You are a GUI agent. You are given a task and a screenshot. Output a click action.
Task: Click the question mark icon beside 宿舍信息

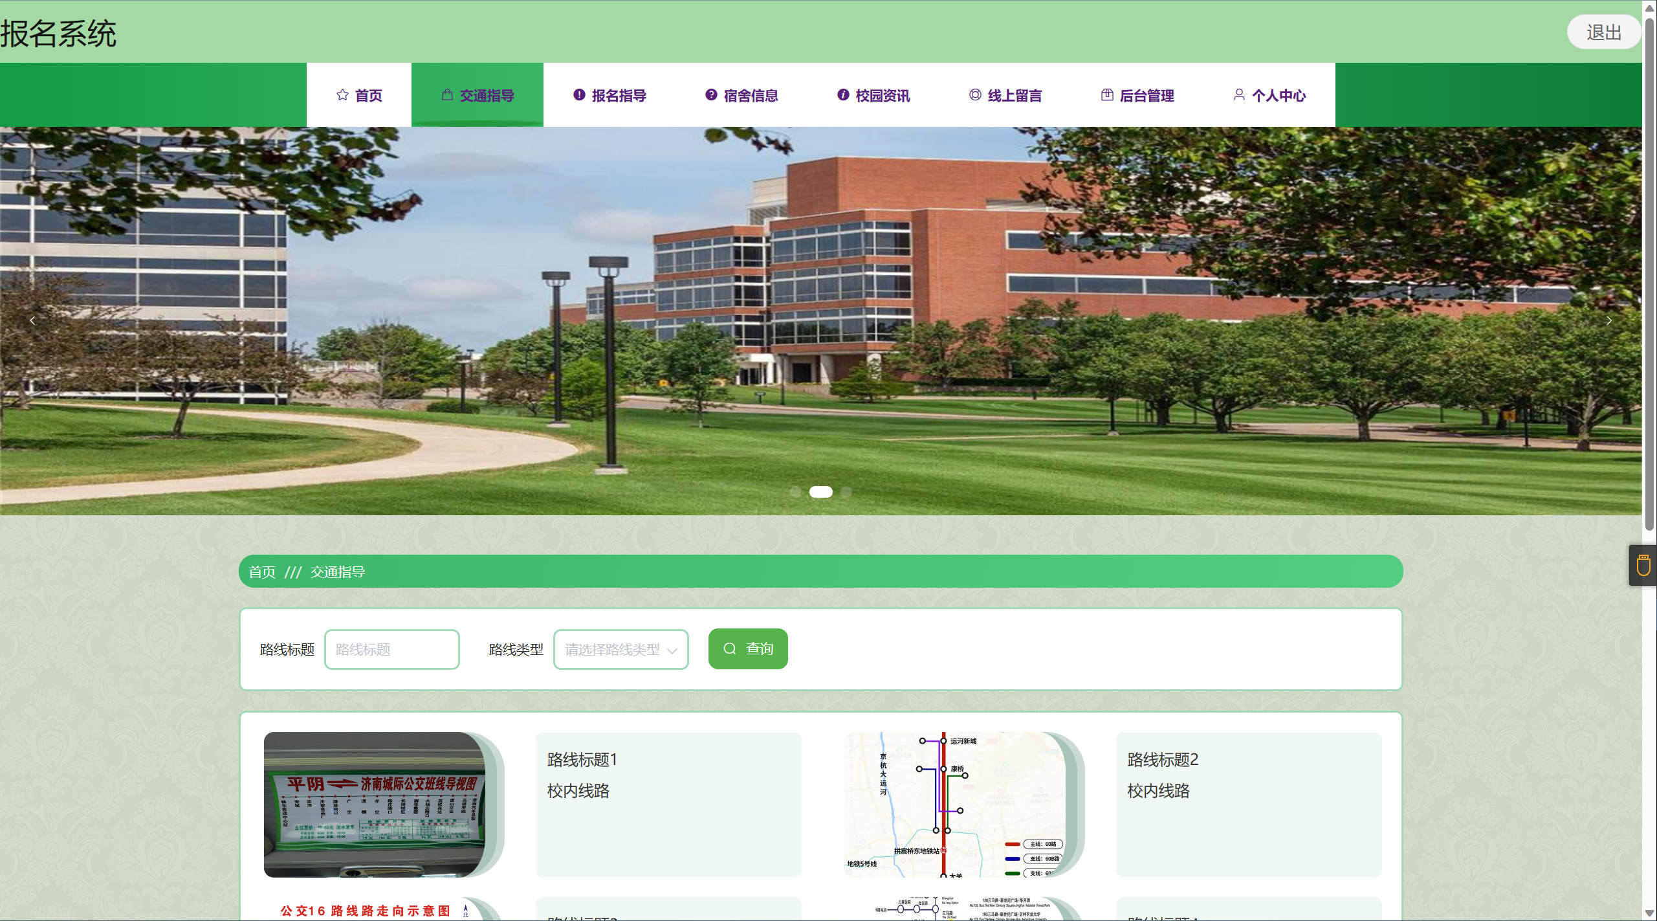[x=711, y=95]
